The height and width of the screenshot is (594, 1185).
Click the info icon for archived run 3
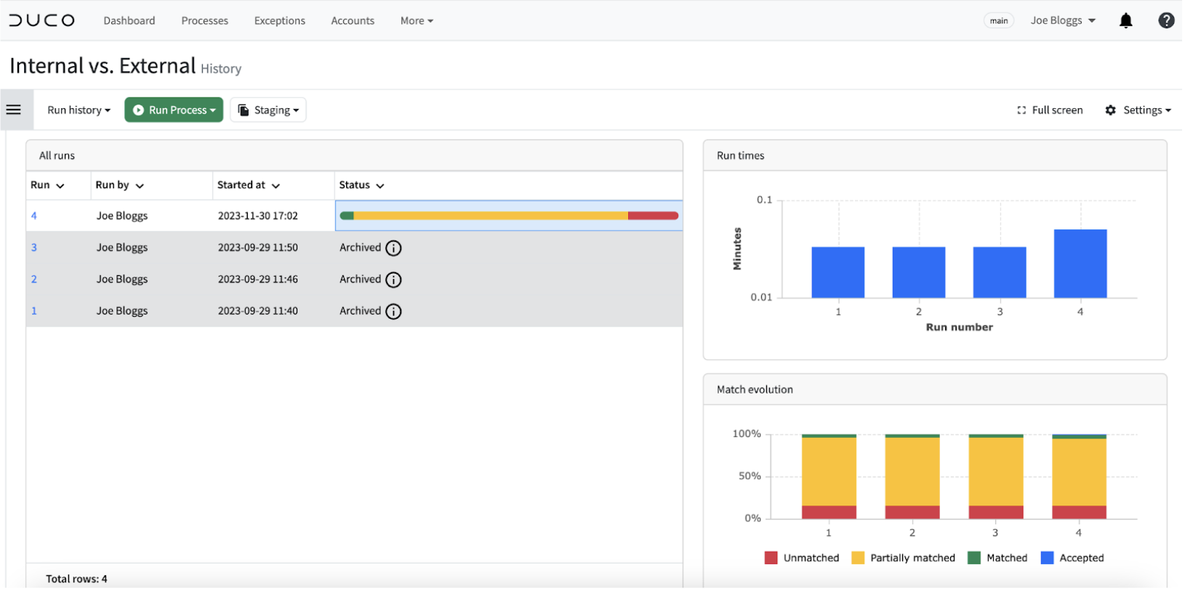click(x=394, y=248)
